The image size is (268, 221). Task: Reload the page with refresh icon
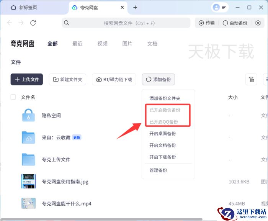pyautogui.click(x=33, y=23)
